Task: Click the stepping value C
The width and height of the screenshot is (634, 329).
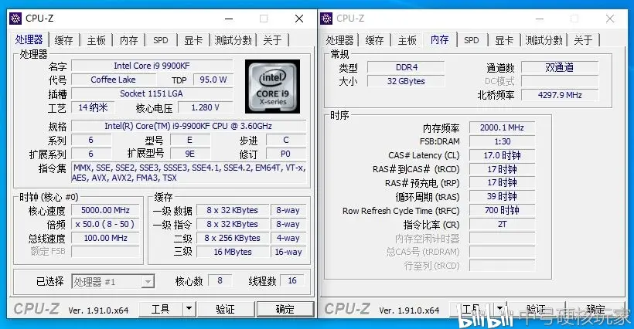Action: click(286, 140)
